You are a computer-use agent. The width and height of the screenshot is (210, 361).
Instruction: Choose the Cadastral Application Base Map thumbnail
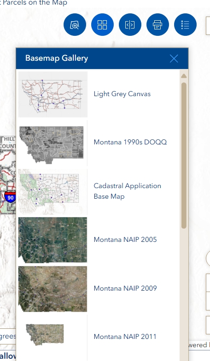(53, 192)
